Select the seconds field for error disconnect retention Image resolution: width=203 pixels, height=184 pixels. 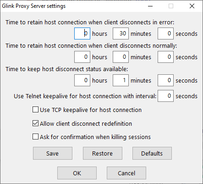(165, 33)
